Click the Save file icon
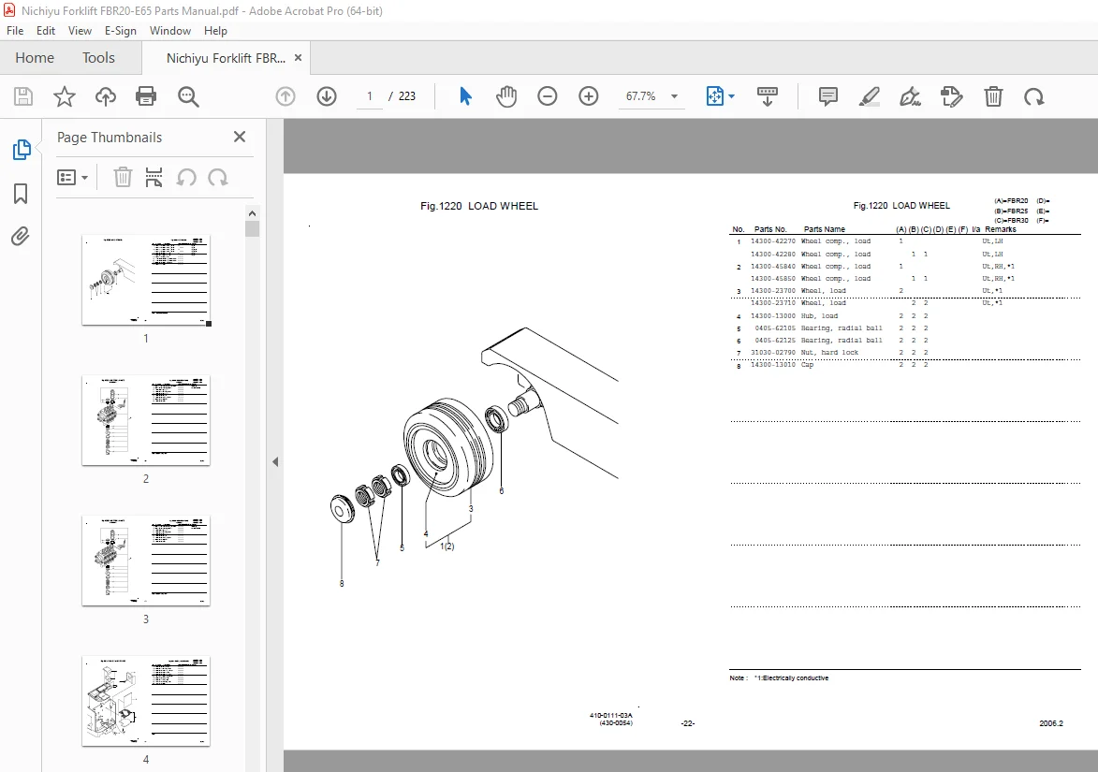The image size is (1098, 772). coord(23,96)
